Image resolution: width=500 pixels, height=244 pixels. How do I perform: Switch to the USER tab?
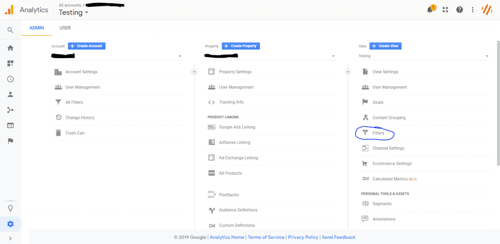point(65,28)
